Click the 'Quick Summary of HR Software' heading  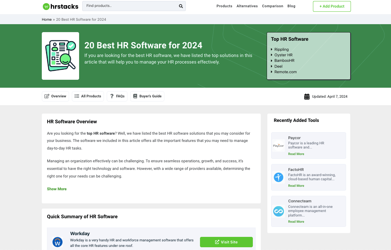pos(82,217)
